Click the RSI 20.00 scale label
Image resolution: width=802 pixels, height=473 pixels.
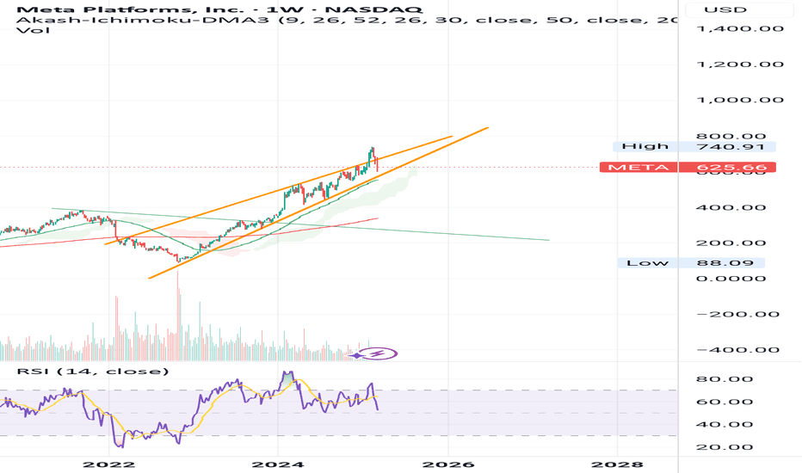tap(725, 447)
